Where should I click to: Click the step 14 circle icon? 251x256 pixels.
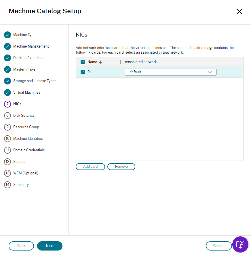pos(7,185)
